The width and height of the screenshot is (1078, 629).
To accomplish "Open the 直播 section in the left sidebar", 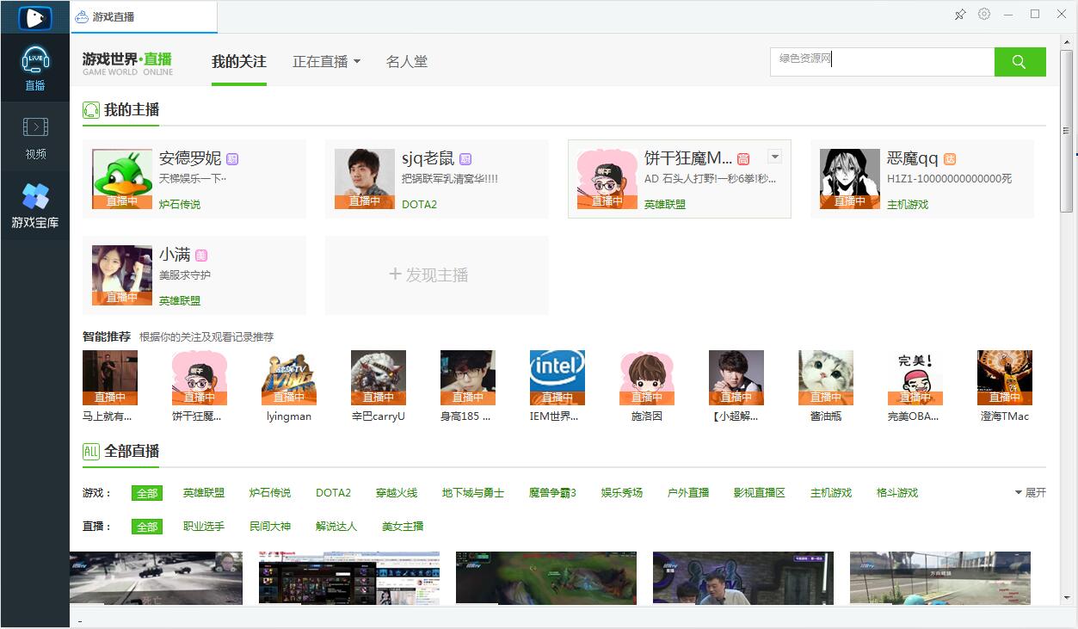I will [x=34, y=65].
